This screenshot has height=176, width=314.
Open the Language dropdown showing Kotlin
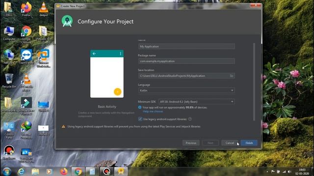186,90
